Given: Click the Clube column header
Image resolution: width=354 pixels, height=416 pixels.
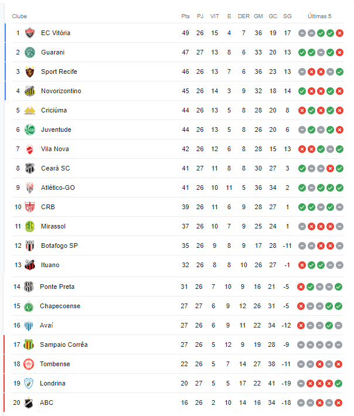Looking at the screenshot, I should tap(19, 16).
